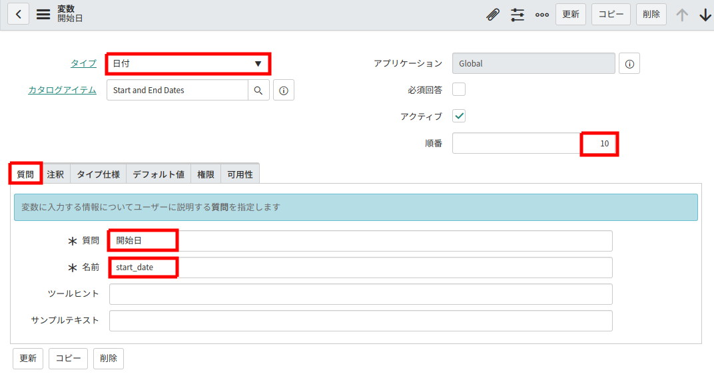
Task: Switch to the 質問 tab
Action: (x=25, y=174)
